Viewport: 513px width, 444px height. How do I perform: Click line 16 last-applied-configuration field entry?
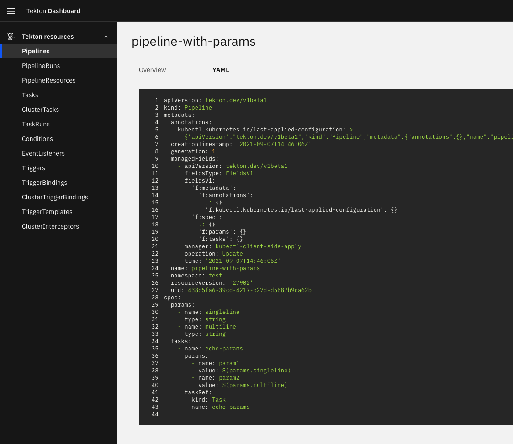tap(301, 210)
